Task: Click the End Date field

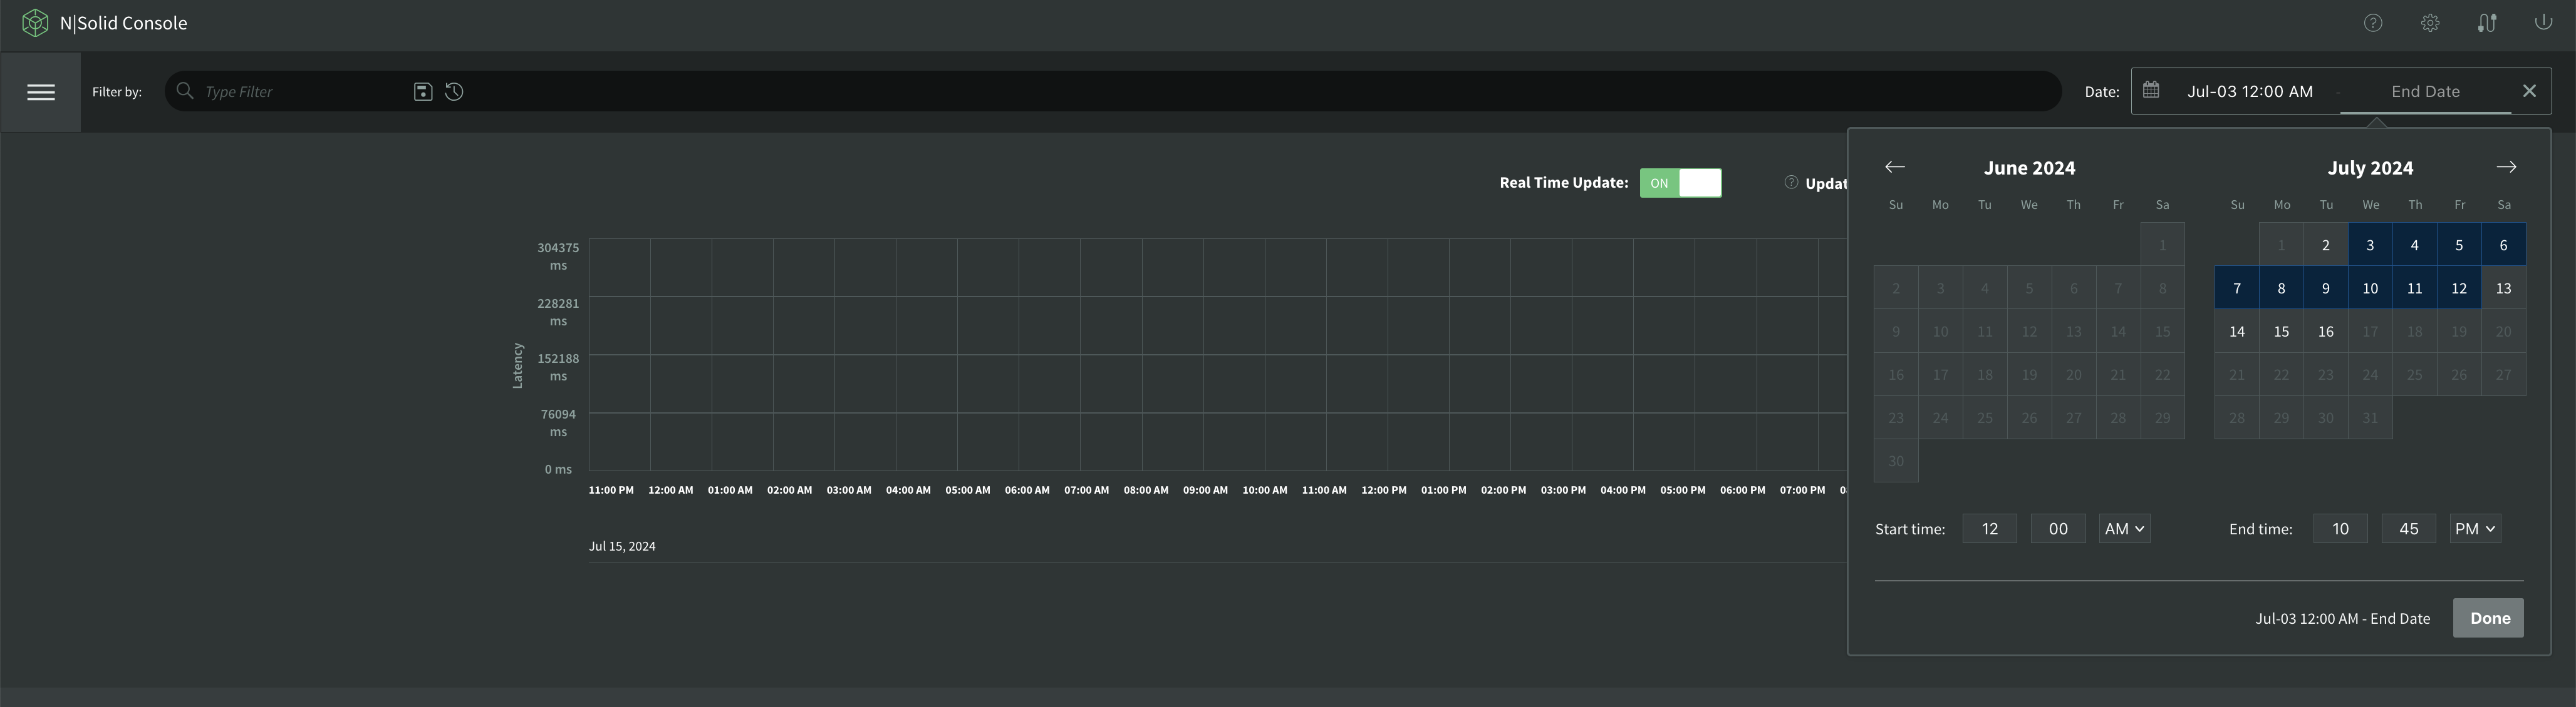Action: [2425, 91]
